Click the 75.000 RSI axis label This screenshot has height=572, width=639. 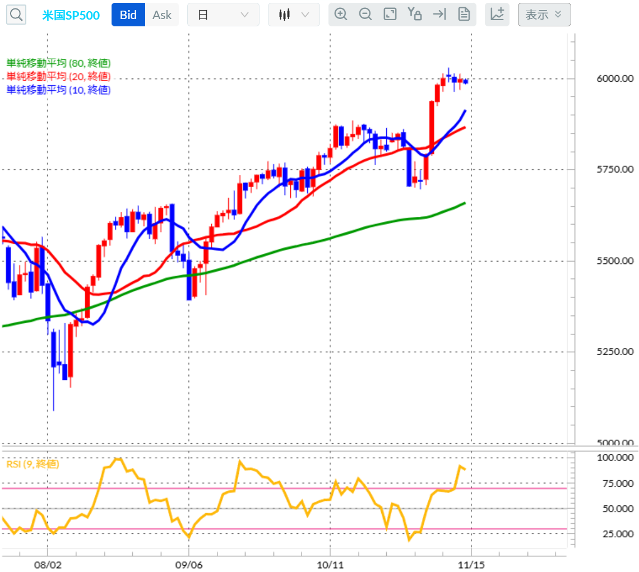click(x=618, y=483)
